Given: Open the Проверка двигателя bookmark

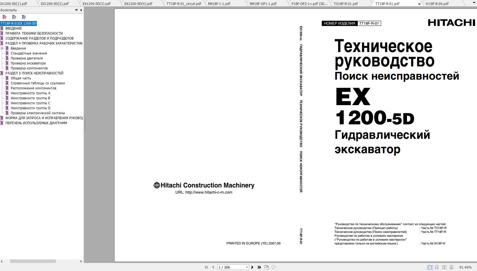Looking at the screenshot, I should click(x=27, y=58).
